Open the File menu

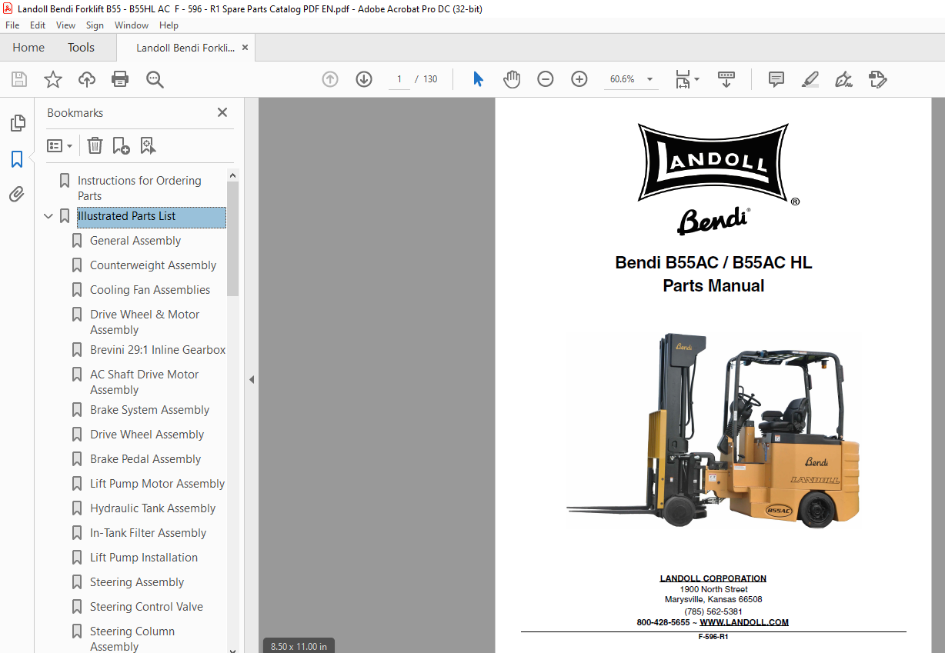[12, 25]
